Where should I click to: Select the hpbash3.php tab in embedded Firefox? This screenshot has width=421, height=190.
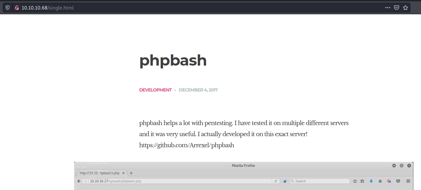click(99, 173)
